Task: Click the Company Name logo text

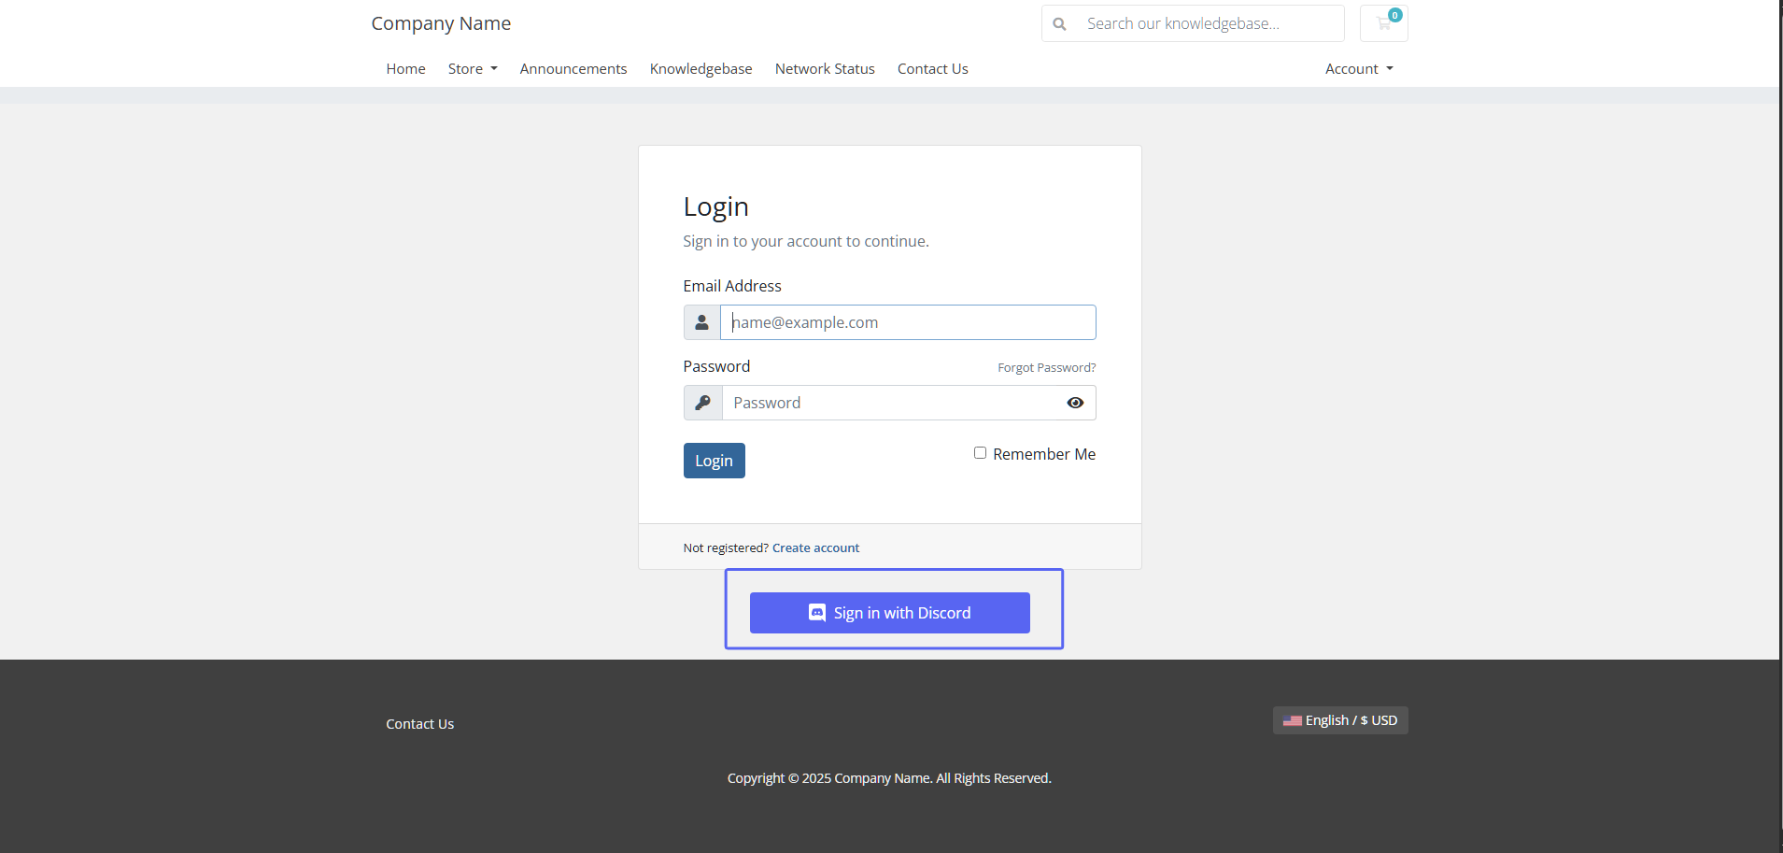Action: tap(441, 23)
